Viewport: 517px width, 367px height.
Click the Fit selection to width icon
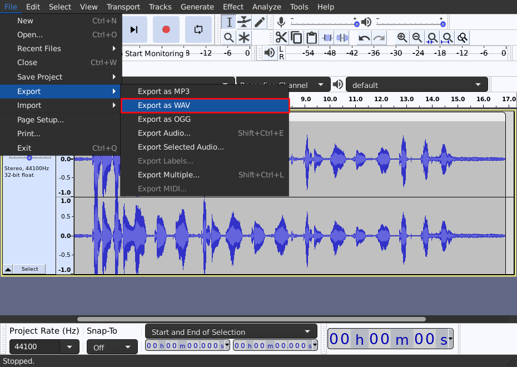[433, 38]
